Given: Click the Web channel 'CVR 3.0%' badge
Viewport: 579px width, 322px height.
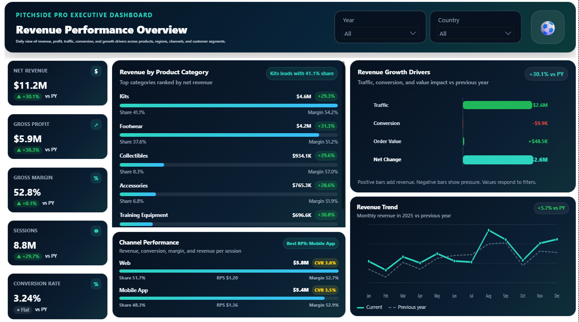Looking at the screenshot, I should pyautogui.click(x=325, y=263).
